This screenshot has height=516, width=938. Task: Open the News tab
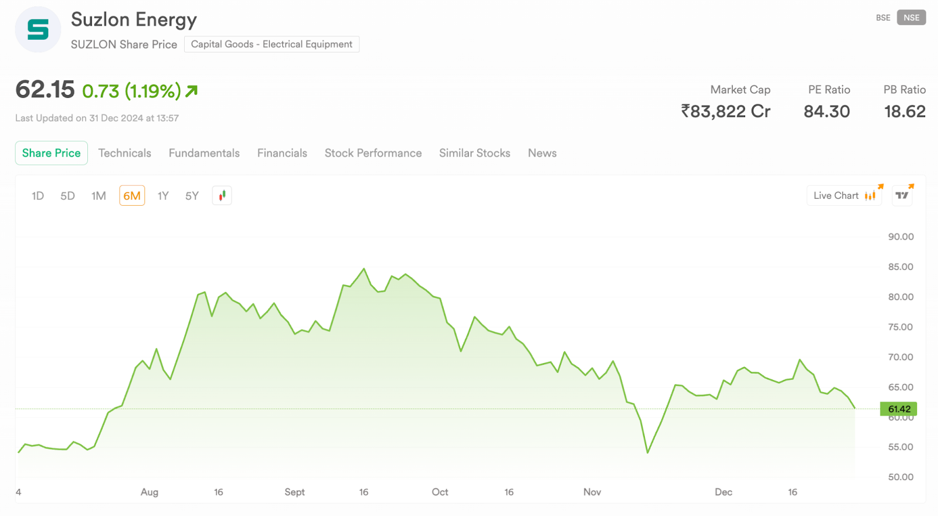(x=542, y=153)
